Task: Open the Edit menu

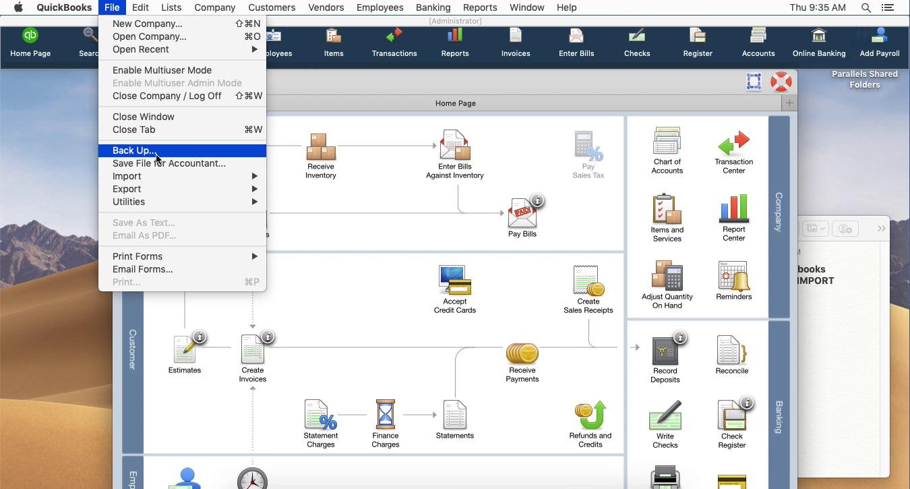Action: [140, 7]
